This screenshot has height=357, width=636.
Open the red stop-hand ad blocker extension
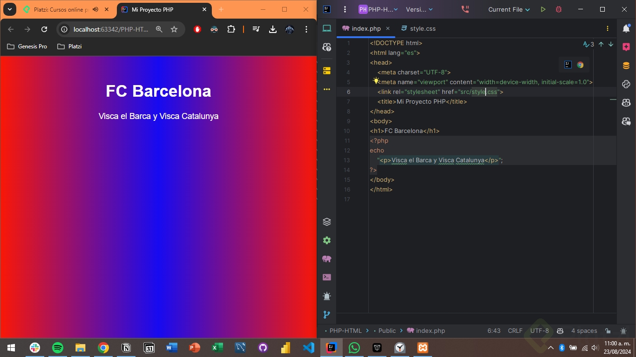pyautogui.click(x=197, y=29)
